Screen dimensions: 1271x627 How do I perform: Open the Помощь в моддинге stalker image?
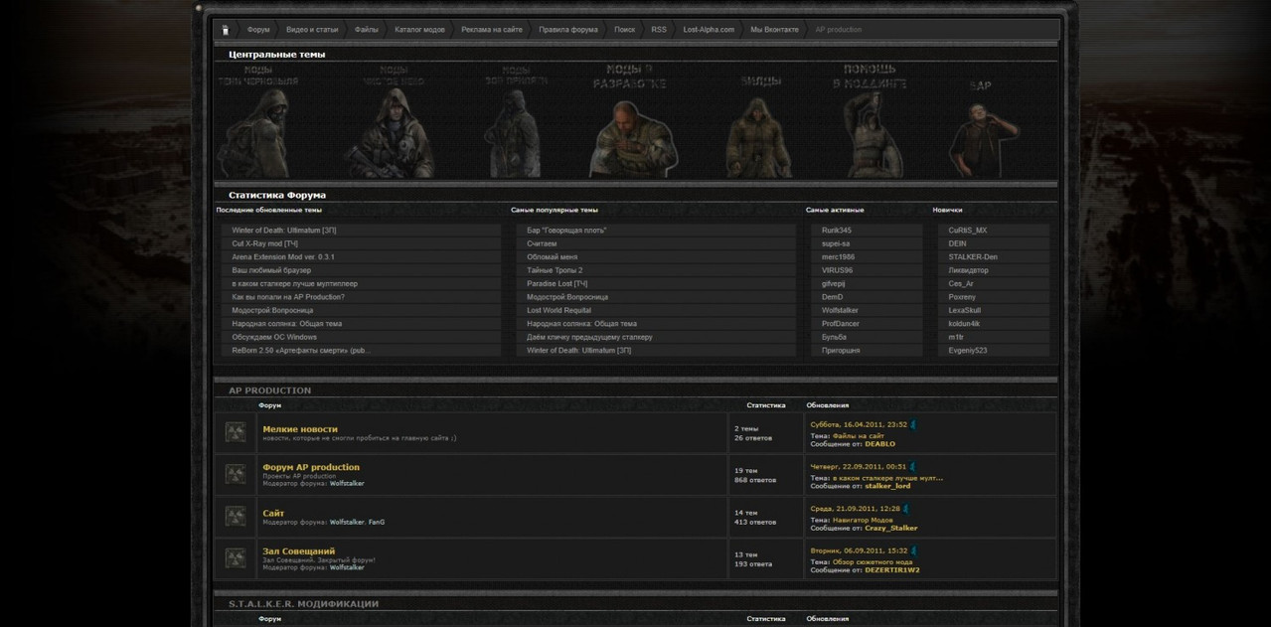point(872,121)
